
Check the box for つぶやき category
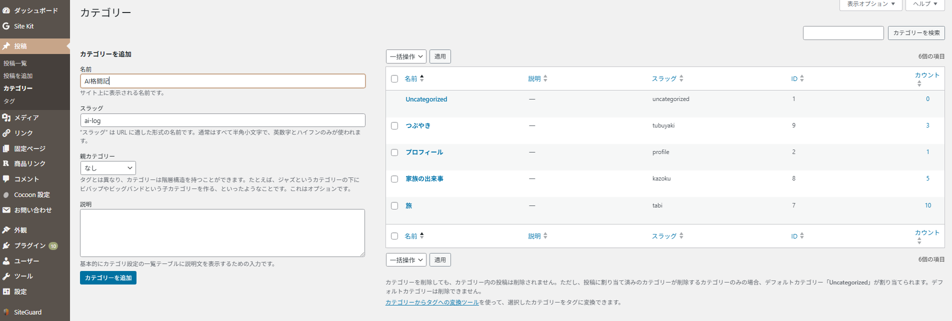394,126
